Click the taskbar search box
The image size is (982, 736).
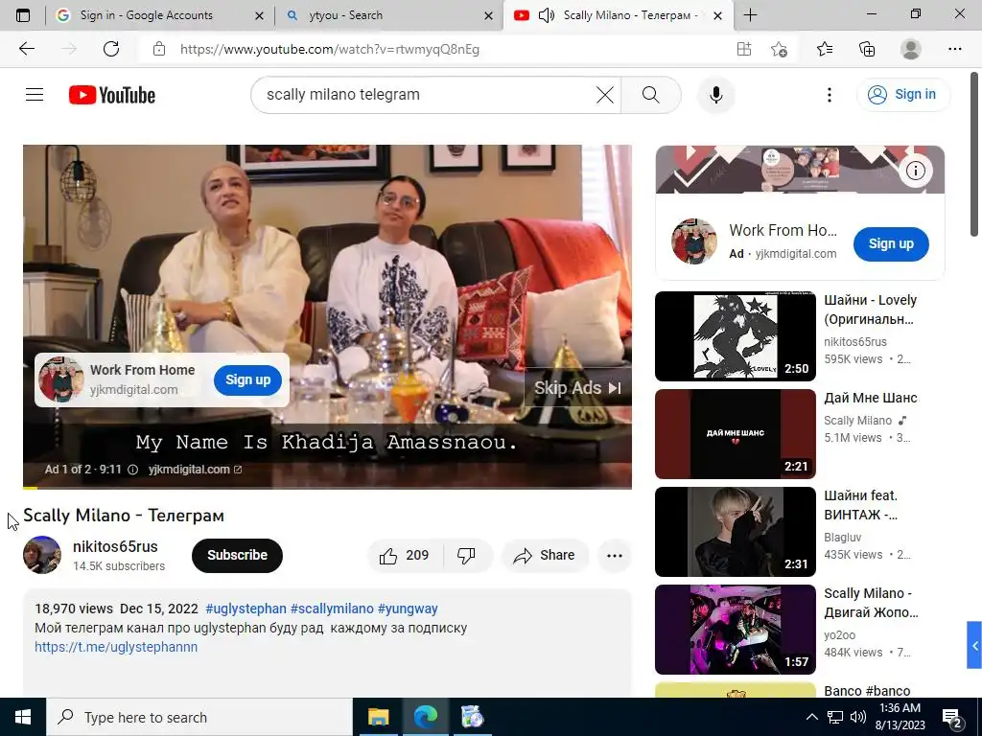(x=199, y=717)
